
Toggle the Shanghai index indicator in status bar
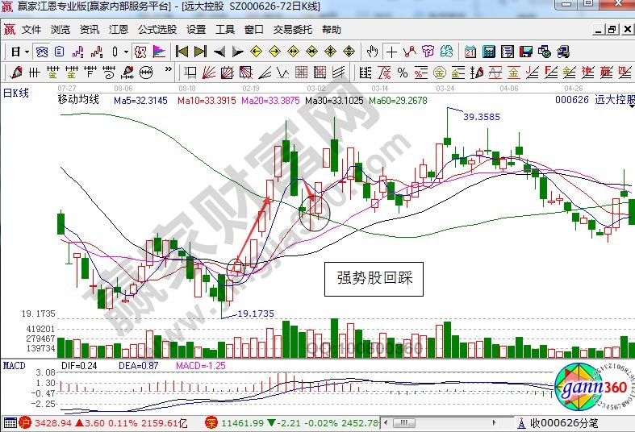24,422
